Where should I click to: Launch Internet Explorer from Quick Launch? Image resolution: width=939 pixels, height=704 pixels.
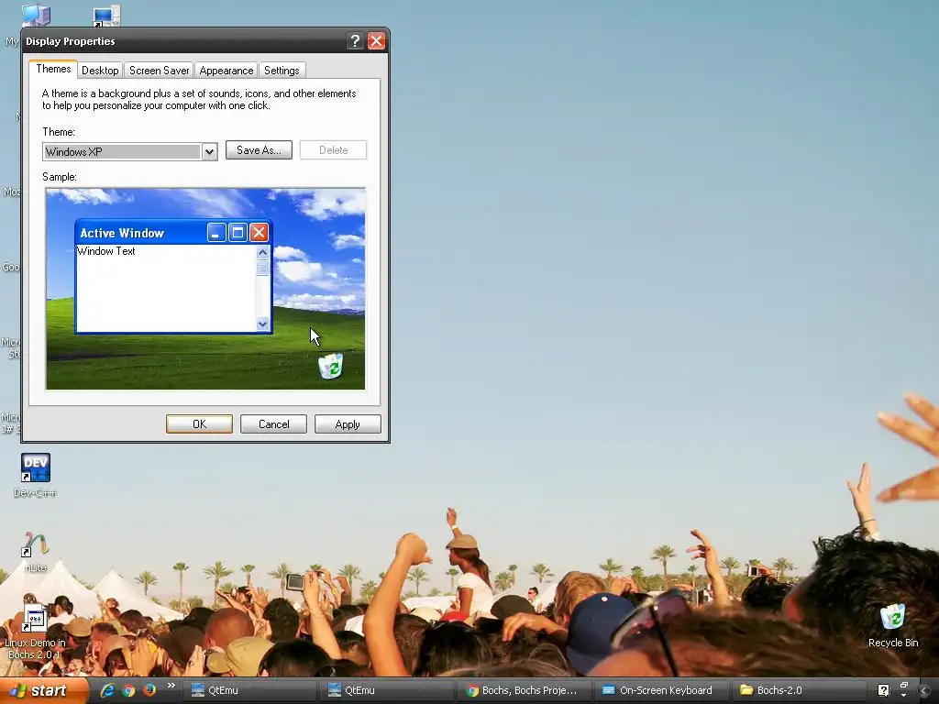tap(108, 690)
